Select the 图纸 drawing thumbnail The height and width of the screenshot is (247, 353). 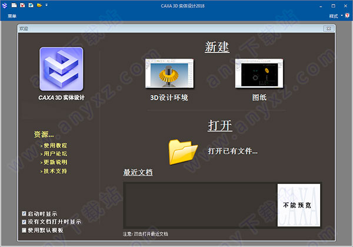click(x=259, y=73)
